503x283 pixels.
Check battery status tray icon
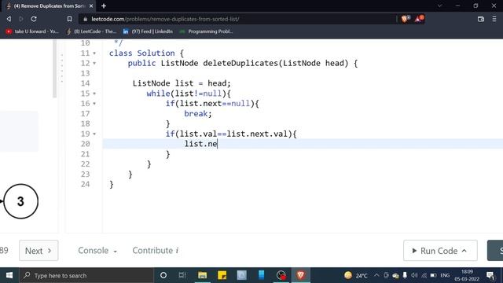tap(433, 275)
